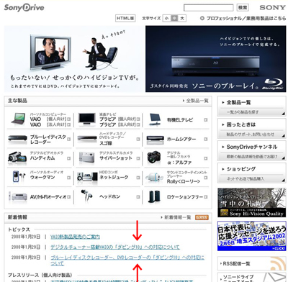Viewport: 288px width, 282px height.
Task: Click the Cyber-shot camera icon
Action: click(x=86, y=158)
